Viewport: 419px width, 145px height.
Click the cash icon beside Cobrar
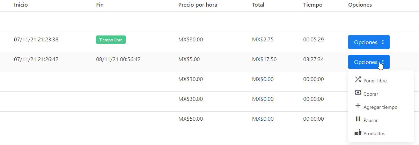coord(358,93)
